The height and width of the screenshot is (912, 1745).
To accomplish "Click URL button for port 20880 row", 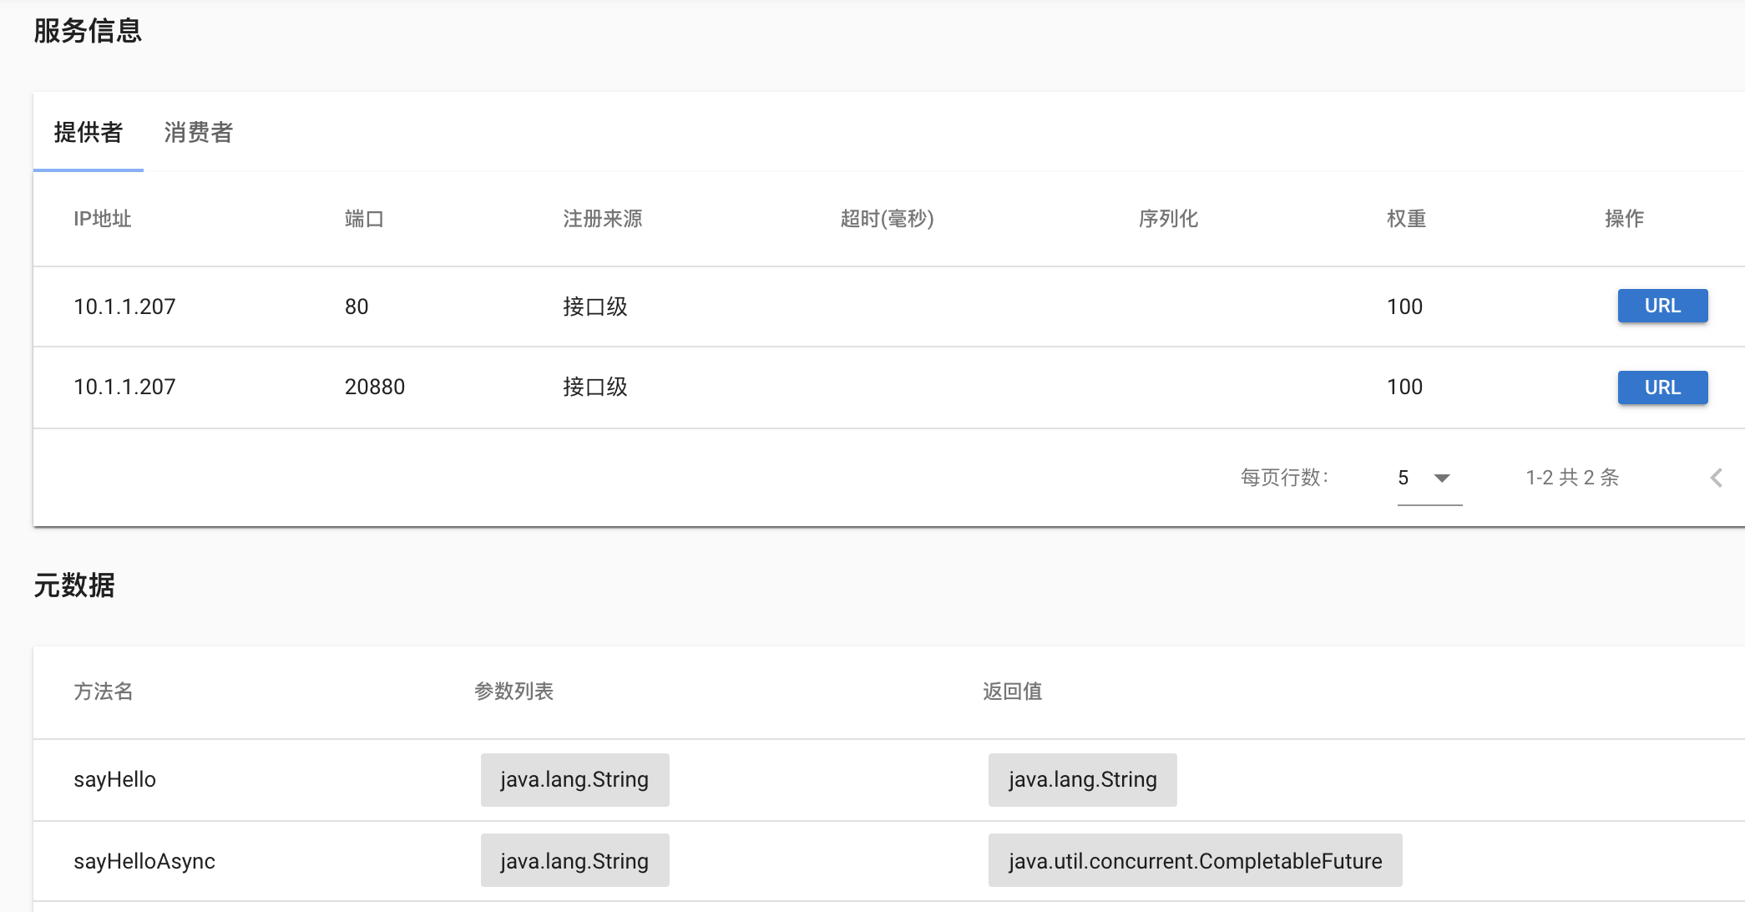I will [1662, 388].
